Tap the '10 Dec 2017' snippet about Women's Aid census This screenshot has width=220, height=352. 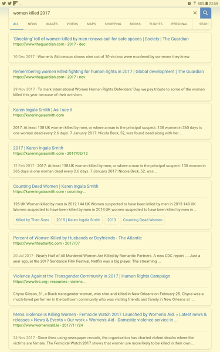(x=101, y=56)
